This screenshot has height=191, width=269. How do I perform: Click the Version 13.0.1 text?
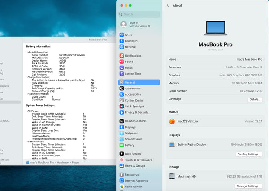tap(253, 121)
